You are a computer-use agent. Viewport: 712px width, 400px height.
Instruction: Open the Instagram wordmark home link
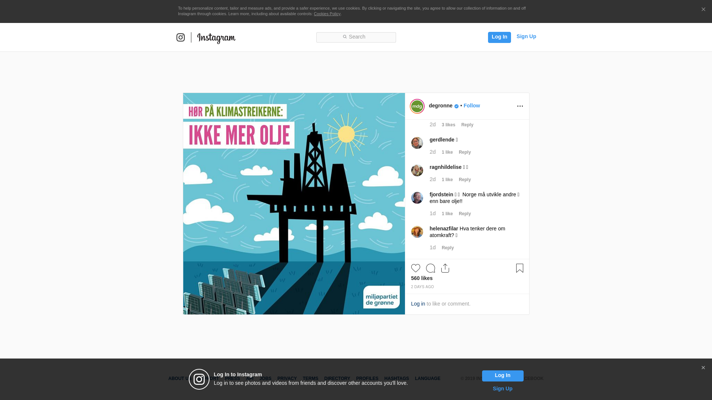tap(216, 38)
